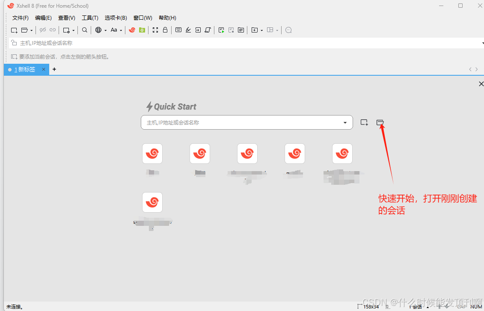Open the 编辑(E) menu
This screenshot has height=311, width=484.
coord(43,18)
